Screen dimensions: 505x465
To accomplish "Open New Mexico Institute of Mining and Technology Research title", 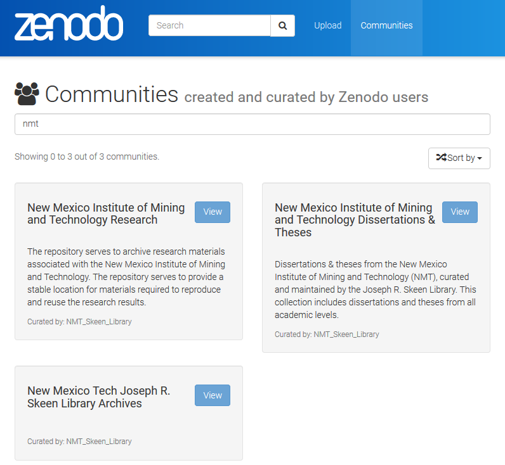I will pyautogui.click(x=106, y=213).
